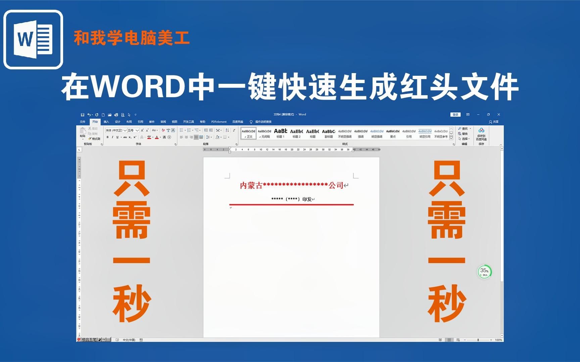Open the Font dialog launcher
The width and height of the screenshot is (580, 362).
[175, 144]
